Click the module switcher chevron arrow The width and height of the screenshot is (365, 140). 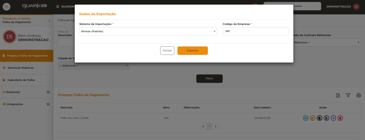tap(49, 20)
